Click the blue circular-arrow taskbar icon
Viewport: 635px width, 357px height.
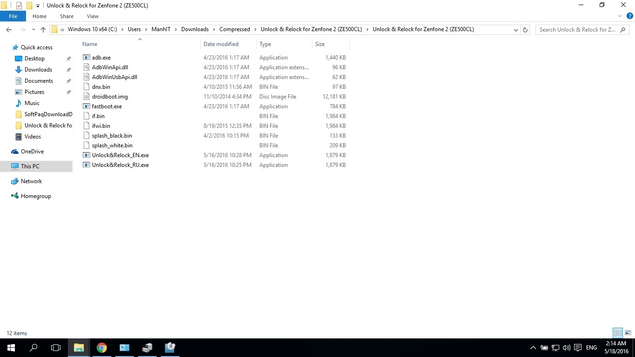point(170,348)
